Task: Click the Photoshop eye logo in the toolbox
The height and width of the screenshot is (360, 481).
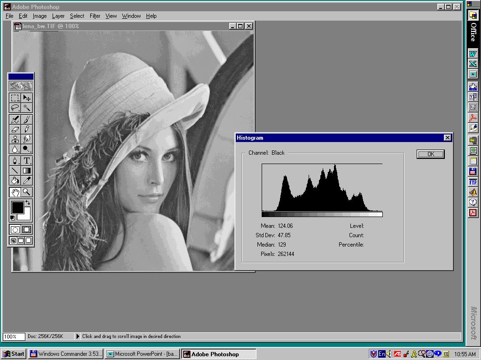Action: 21,86
